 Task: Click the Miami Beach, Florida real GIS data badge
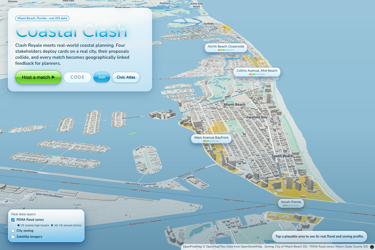tap(42, 18)
